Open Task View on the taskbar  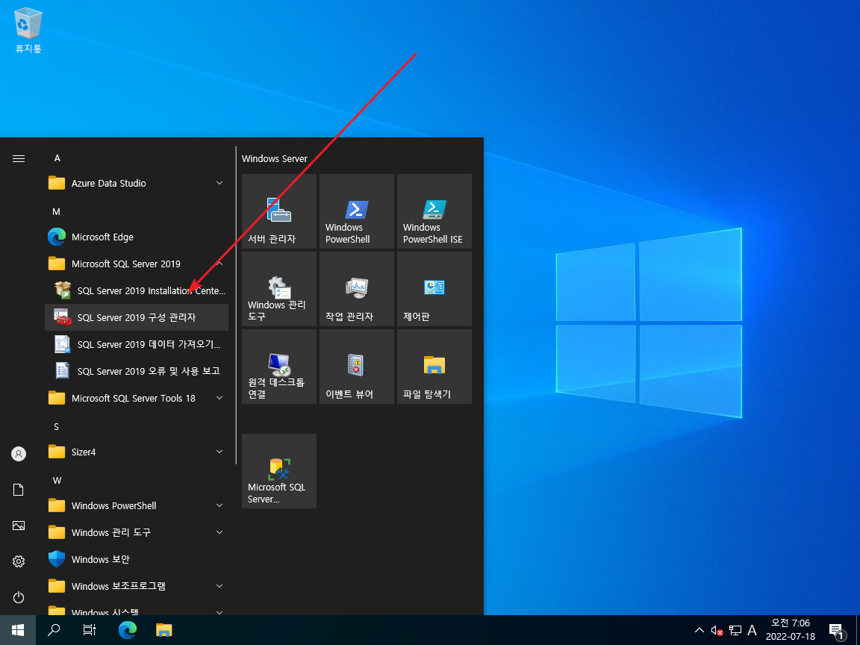pos(90,630)
